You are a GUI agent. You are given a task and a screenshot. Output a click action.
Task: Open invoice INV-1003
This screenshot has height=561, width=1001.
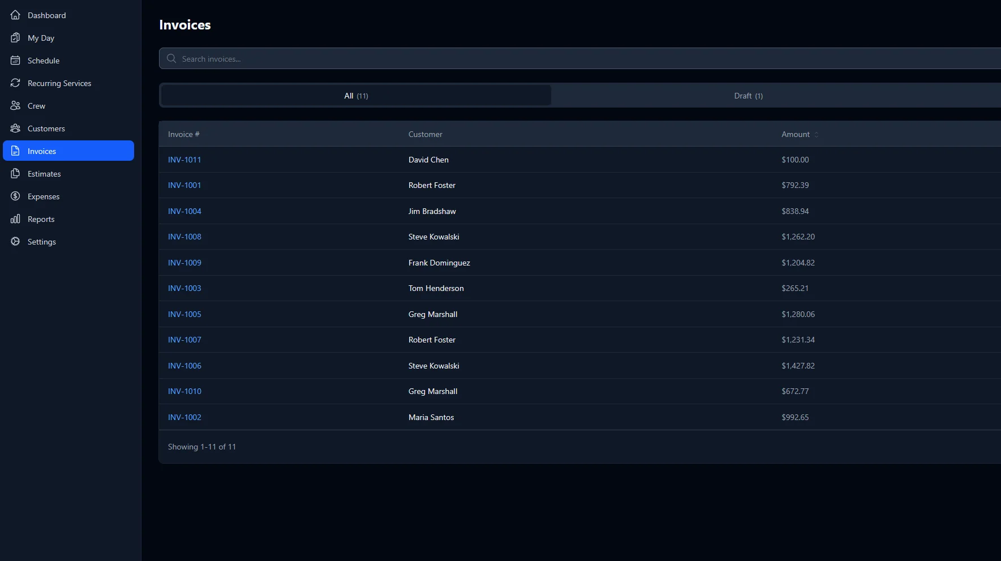[184, 288]
